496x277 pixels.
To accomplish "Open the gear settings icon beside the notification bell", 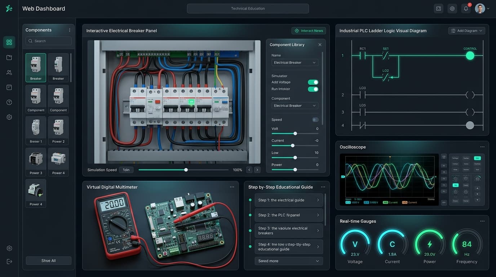I will point(452,9).
